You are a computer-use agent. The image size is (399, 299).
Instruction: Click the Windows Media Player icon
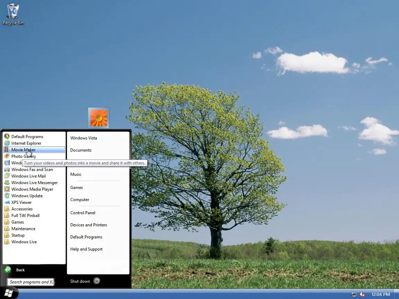pyautogui.click(x=7, y=189)
